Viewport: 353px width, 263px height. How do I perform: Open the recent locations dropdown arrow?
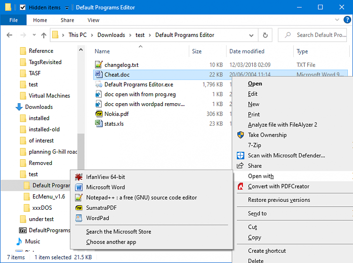tap(33, 35)
